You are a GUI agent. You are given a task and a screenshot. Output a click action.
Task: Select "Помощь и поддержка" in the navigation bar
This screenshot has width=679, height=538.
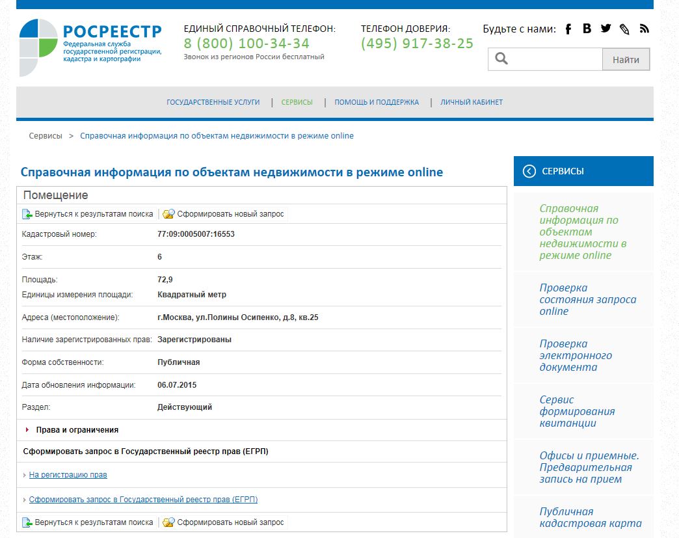point(377,102)
